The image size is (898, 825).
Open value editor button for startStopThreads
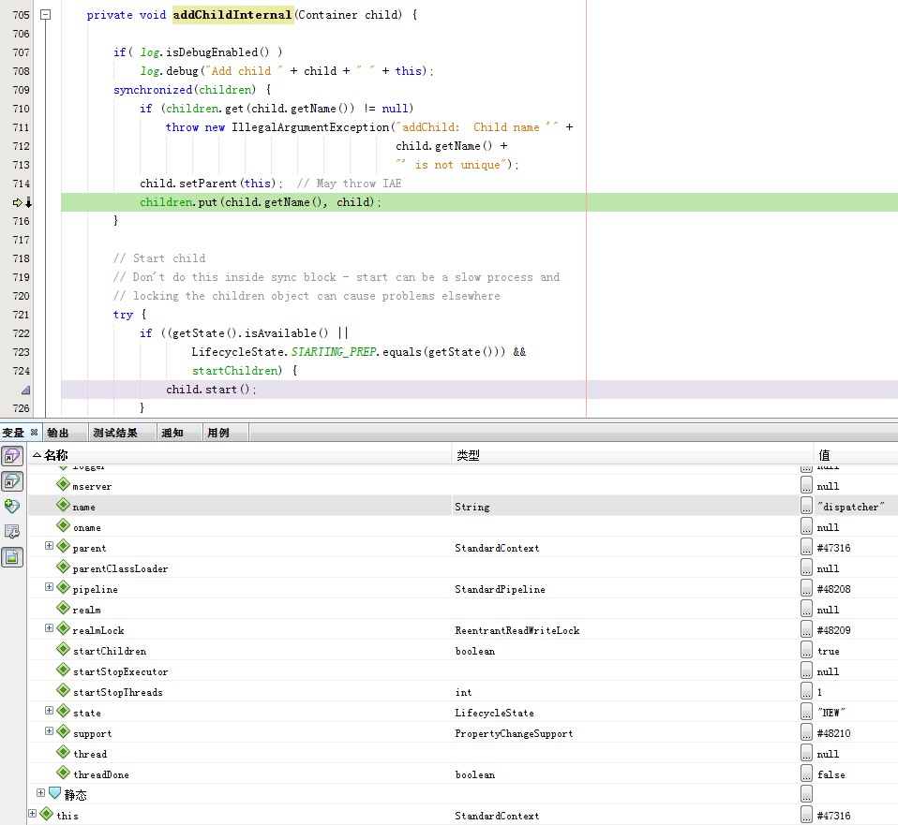(806, 691)
